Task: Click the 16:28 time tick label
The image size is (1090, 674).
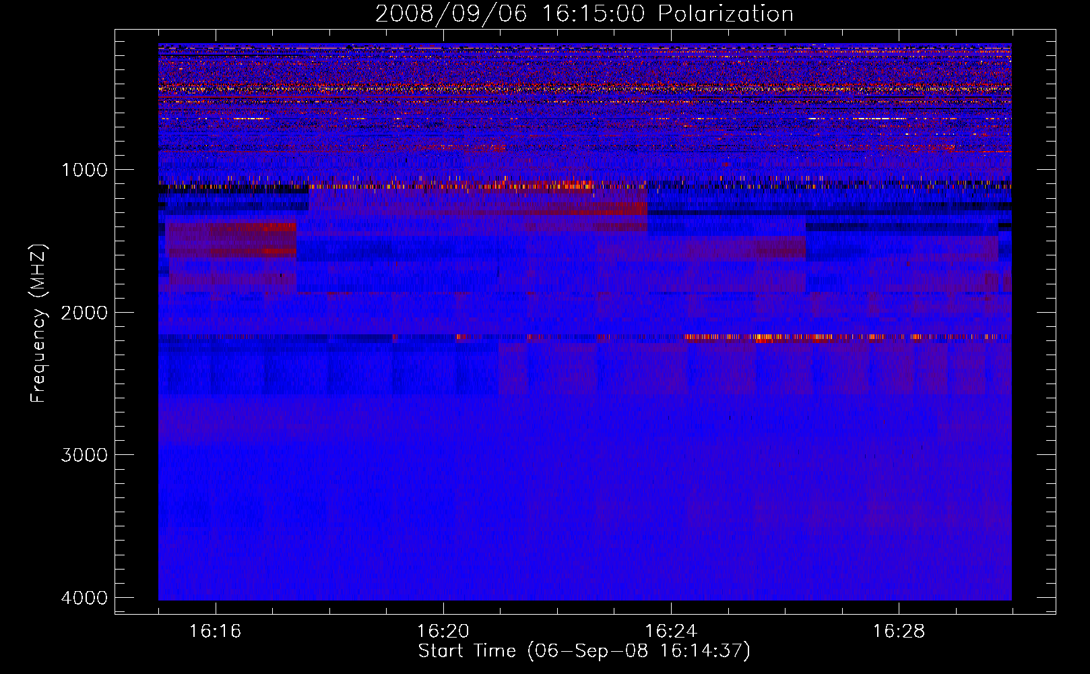Action: pos(899,631)
